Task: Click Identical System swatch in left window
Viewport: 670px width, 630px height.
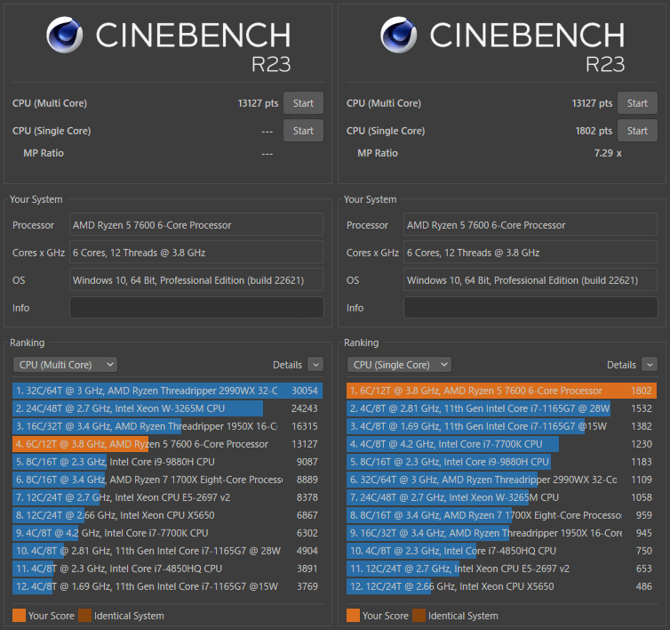Action: click(84, 616)
